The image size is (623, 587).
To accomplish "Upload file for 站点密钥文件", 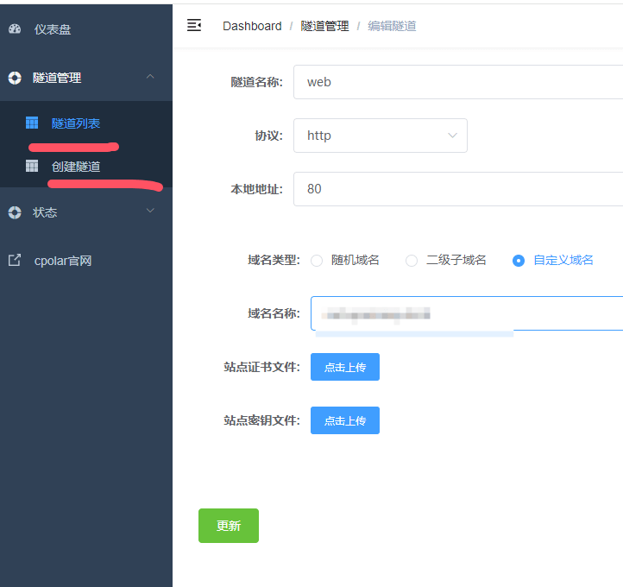I will (345, 420).
